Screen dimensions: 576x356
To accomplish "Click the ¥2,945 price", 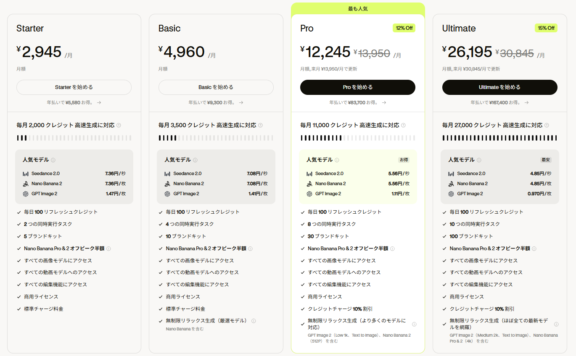I will click(39, 52).
